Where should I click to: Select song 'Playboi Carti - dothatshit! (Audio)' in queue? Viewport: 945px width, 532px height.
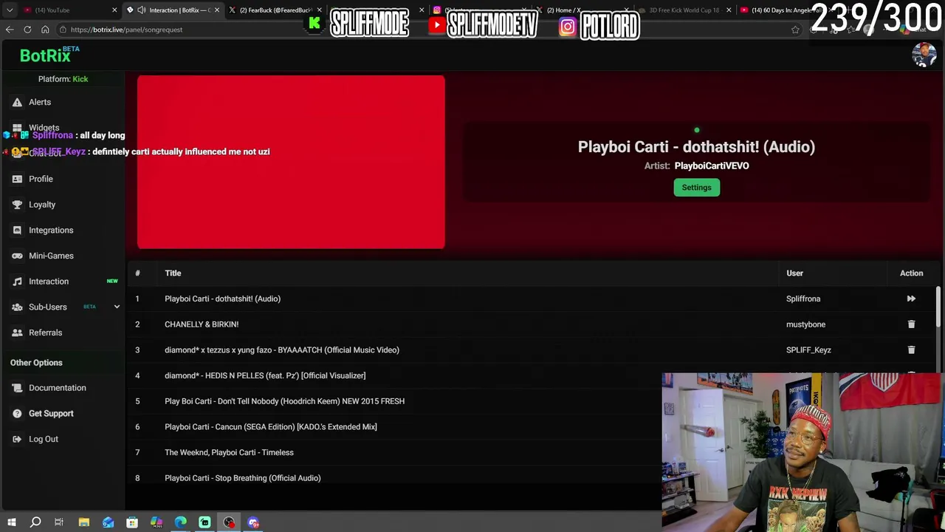[x=222, y=299]
